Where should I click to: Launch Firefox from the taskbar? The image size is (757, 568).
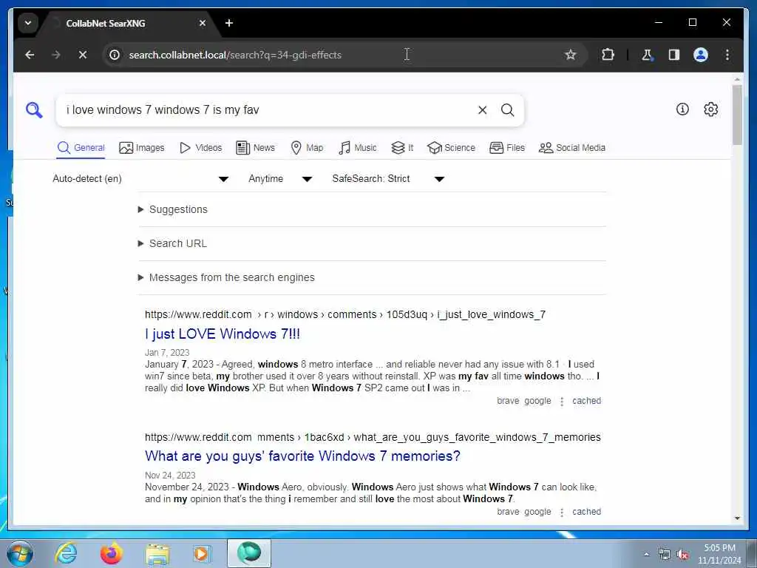point(111,553)
